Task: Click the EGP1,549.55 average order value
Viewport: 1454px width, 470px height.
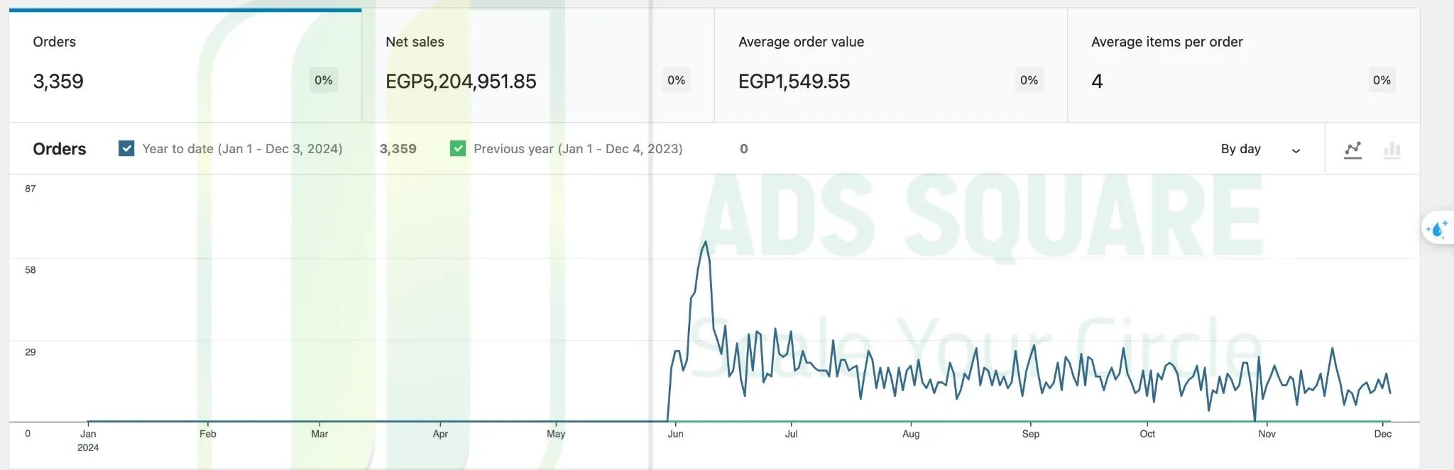Action: coord(794,82)
